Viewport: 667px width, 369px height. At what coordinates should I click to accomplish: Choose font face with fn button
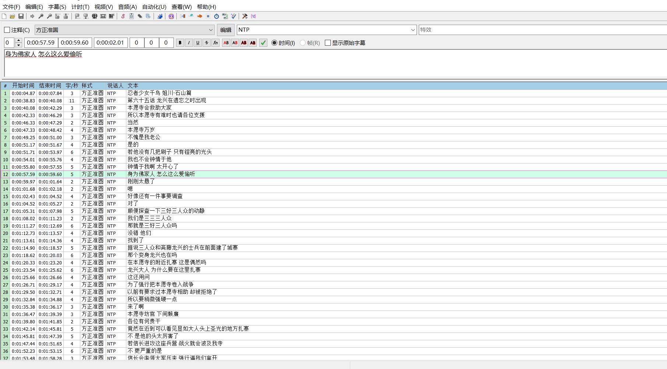coord(215,43)
